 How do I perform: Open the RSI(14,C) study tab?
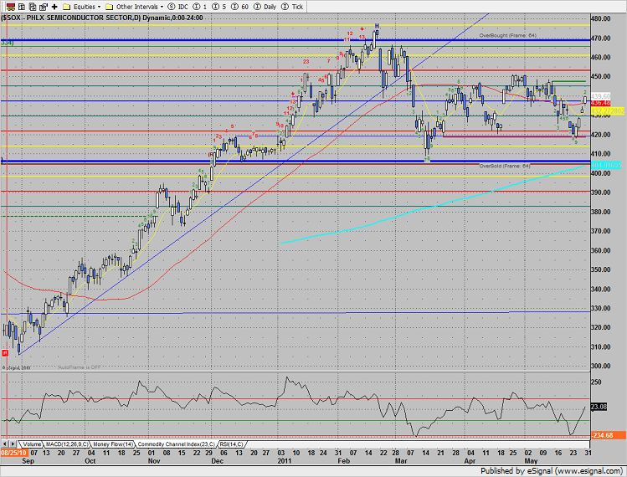coord(231,444)
